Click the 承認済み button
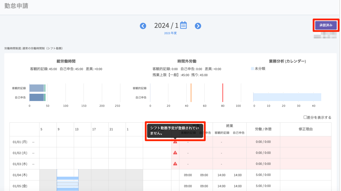The image size is (341, 191). click(326, 25)
